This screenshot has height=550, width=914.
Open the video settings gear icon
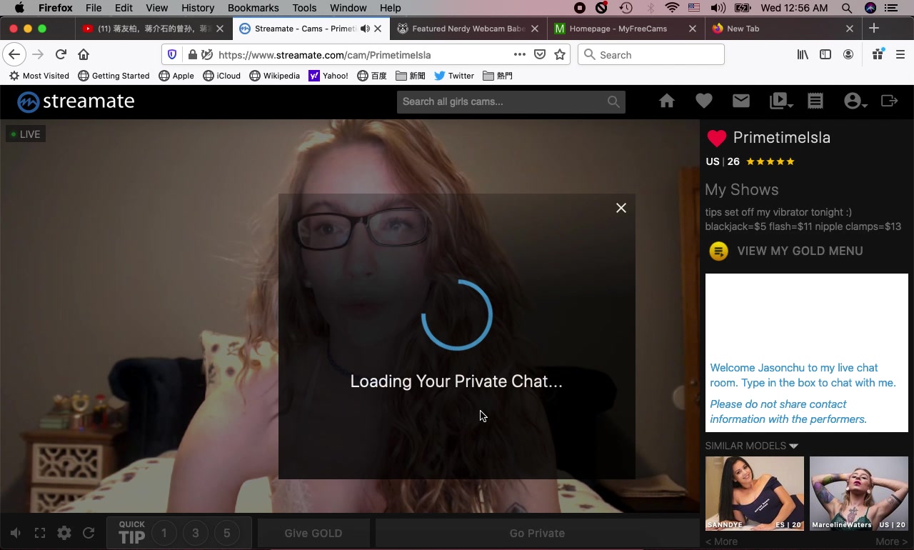pyautogui.click(x=64, y=533)
